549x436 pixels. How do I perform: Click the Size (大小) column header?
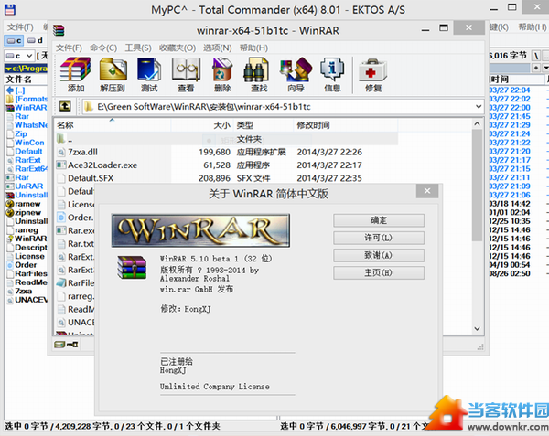coord(201,125)
